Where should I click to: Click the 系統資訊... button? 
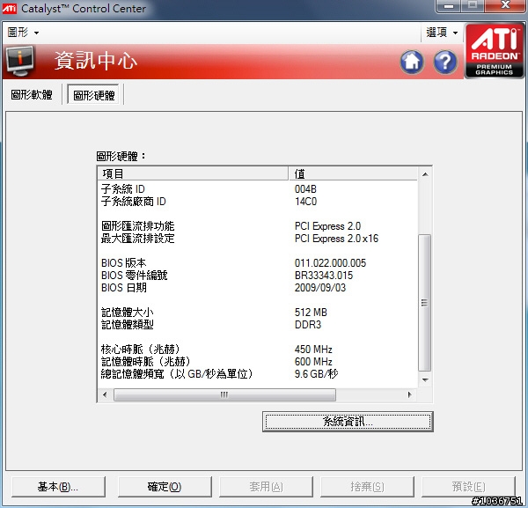pyautogui.click(x=348, y=422)
